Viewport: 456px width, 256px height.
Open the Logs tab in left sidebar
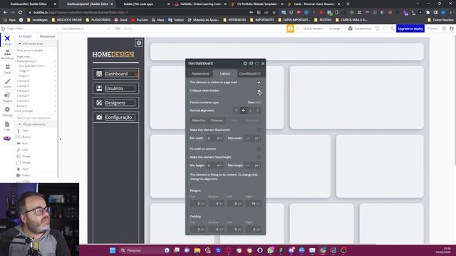pyautogui.click(x=7, y=126)
